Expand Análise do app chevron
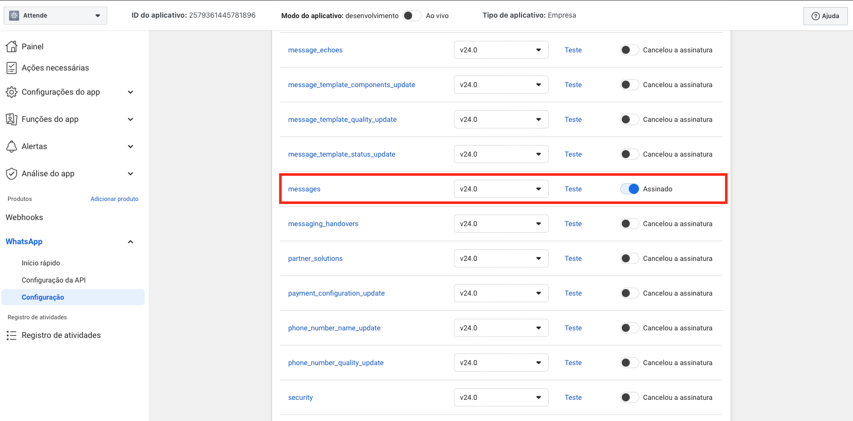Screen dimensions: 853x421 [x=130, y=174]
